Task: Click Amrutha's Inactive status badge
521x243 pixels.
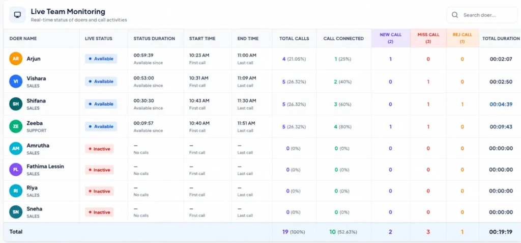Action: click(x=99, y=149)
